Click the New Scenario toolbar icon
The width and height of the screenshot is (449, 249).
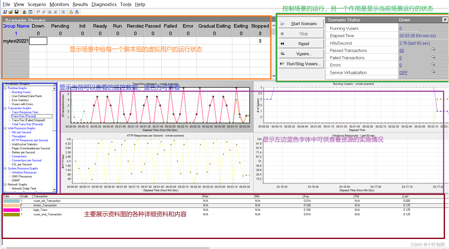pos(5,12)
